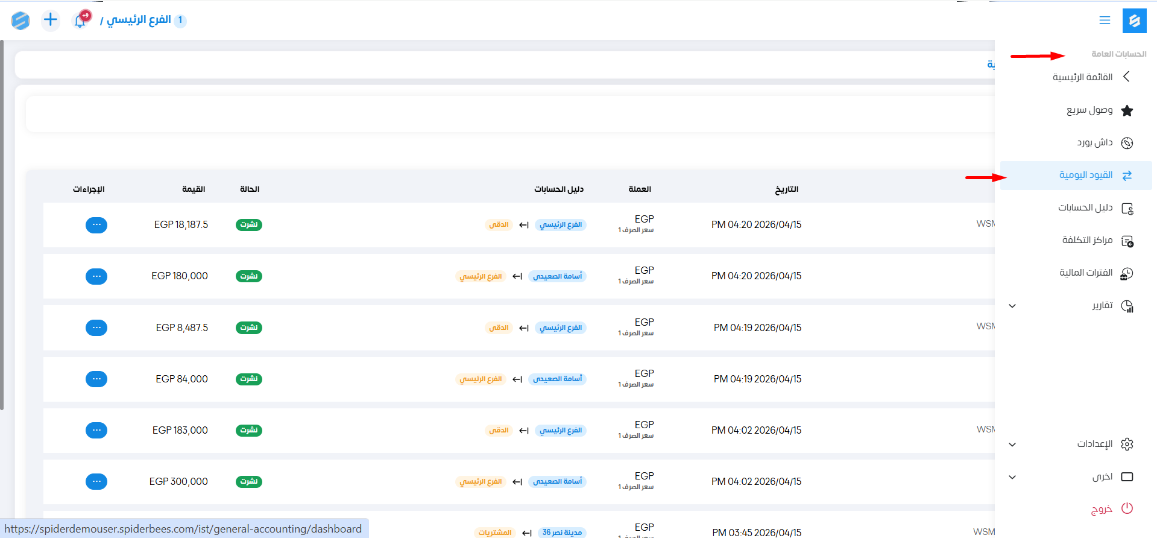This screenshot has width=1157, height=538.
Task: Open the dashboard (داش بورد) icon
Action: pos(1127,143)
